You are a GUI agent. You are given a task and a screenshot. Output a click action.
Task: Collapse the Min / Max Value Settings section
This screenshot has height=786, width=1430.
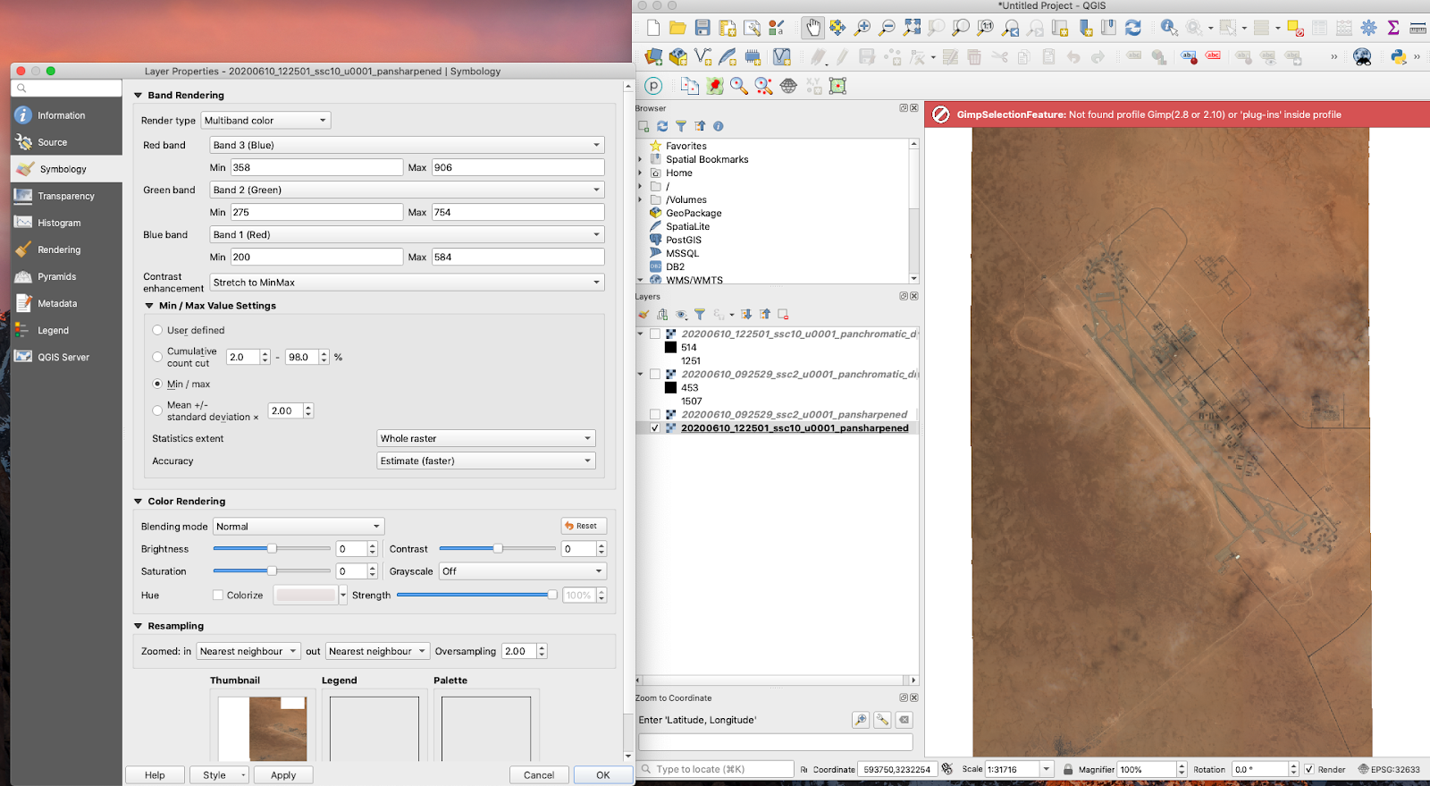click(150, 306)
